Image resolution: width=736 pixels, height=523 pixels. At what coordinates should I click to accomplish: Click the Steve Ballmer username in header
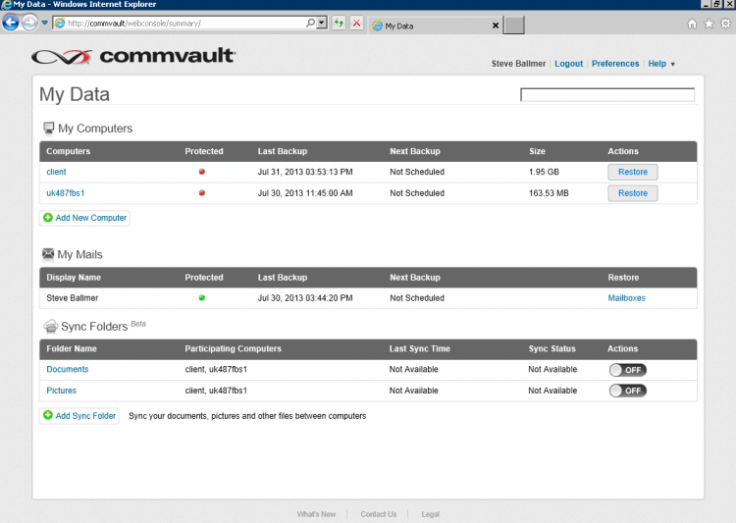pyautogui.click(x=518, y=64)
